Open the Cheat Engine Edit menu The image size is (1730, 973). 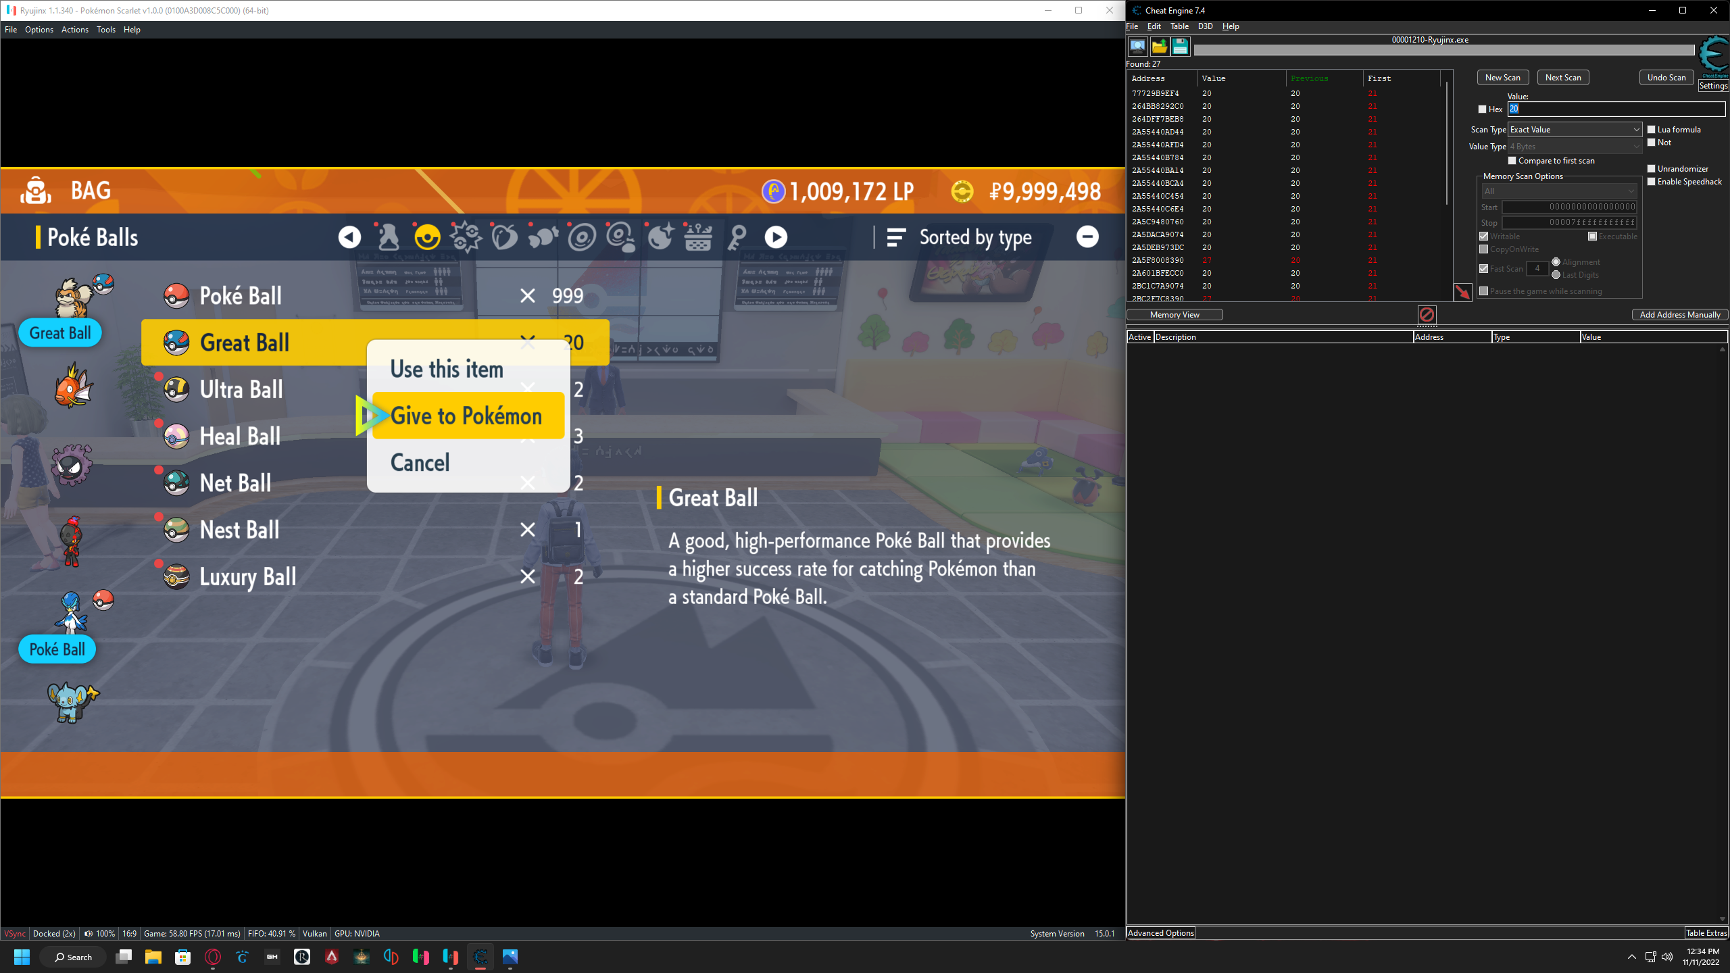pyautogui.click(x=1154, y=26)
